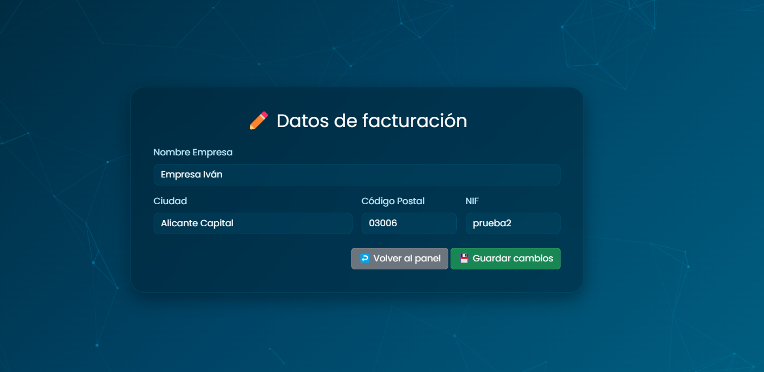Click the Nombre Empresa label

(193, 153)
